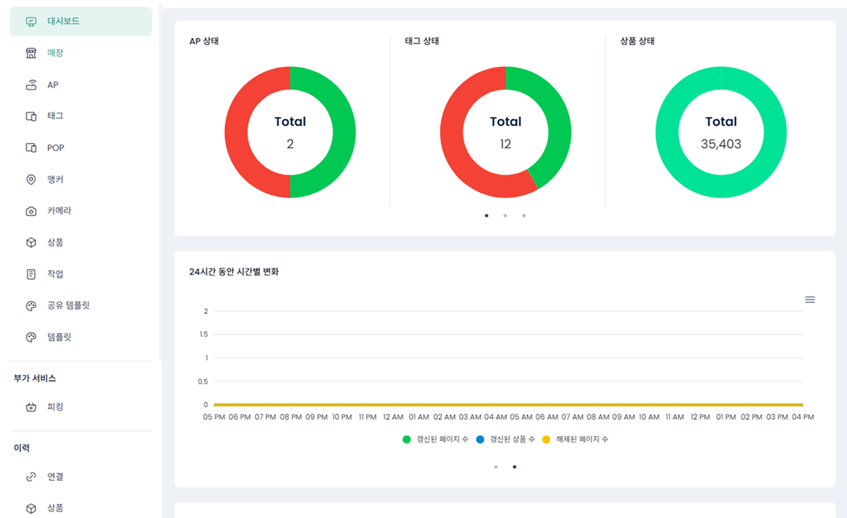Image resolution: width=847 pixels, height=518 pixels.
Task: Click the palette icon beside 공유 템플릿
Action: (x=31, y=305)
